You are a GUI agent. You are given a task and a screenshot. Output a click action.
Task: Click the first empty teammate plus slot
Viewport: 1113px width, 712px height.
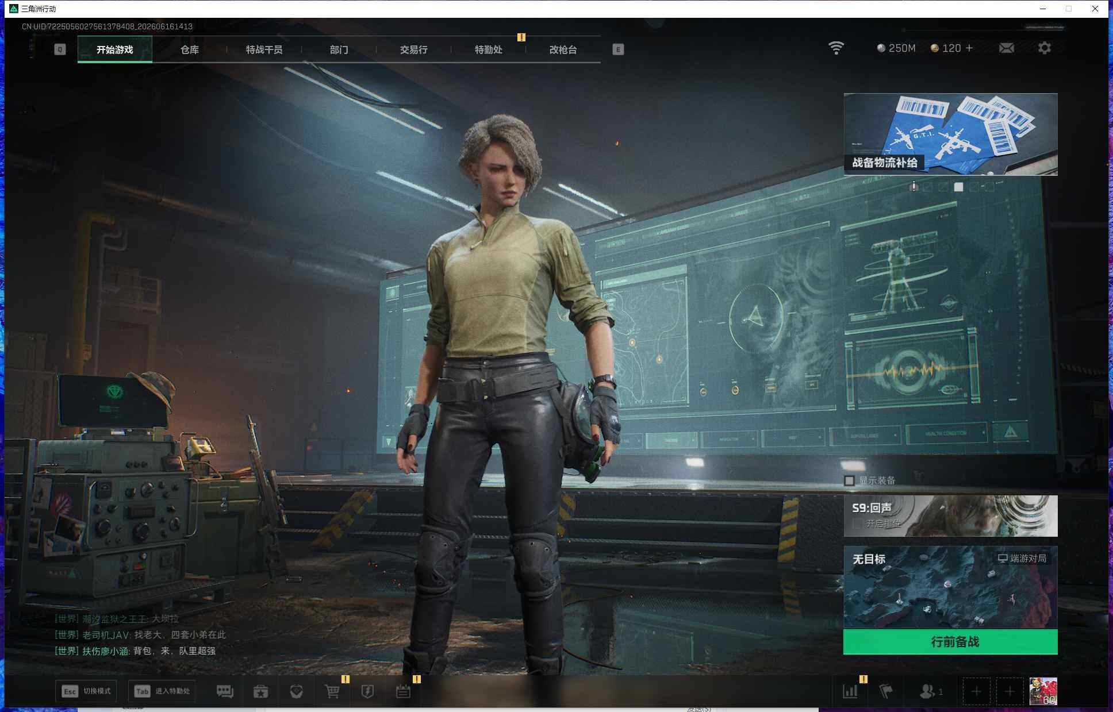point(976,691)
